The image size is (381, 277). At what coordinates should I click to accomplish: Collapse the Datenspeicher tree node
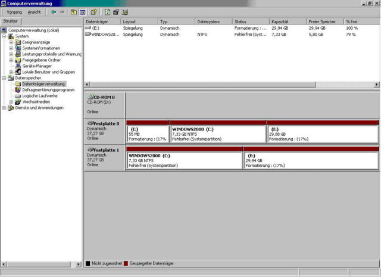click(4, 78)
